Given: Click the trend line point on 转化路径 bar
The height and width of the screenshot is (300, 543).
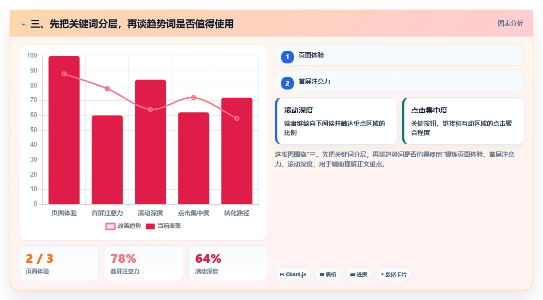Looking at the screenshot, I should point(237,119).
